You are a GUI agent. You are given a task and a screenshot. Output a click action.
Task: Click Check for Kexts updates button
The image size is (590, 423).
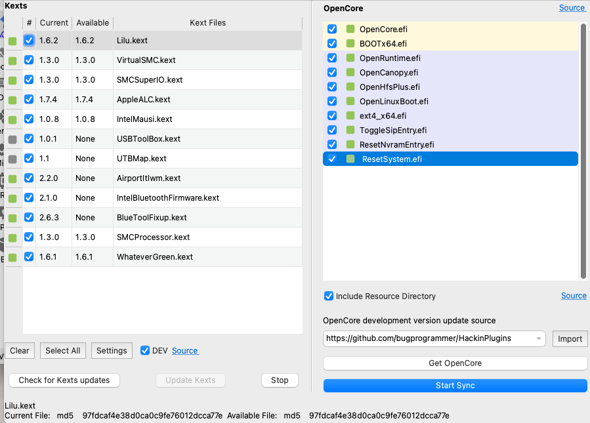pyautogui.click(x=64, y=380)
